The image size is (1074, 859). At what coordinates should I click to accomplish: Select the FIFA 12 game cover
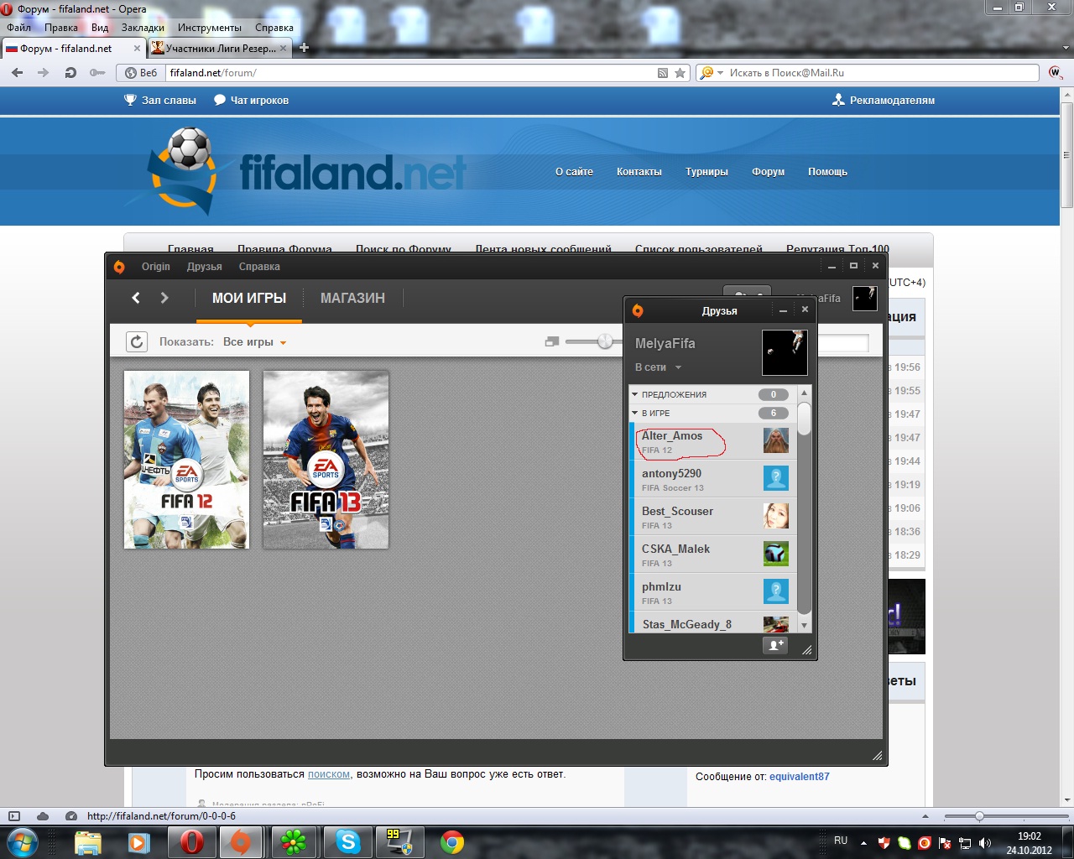[186, 460]
